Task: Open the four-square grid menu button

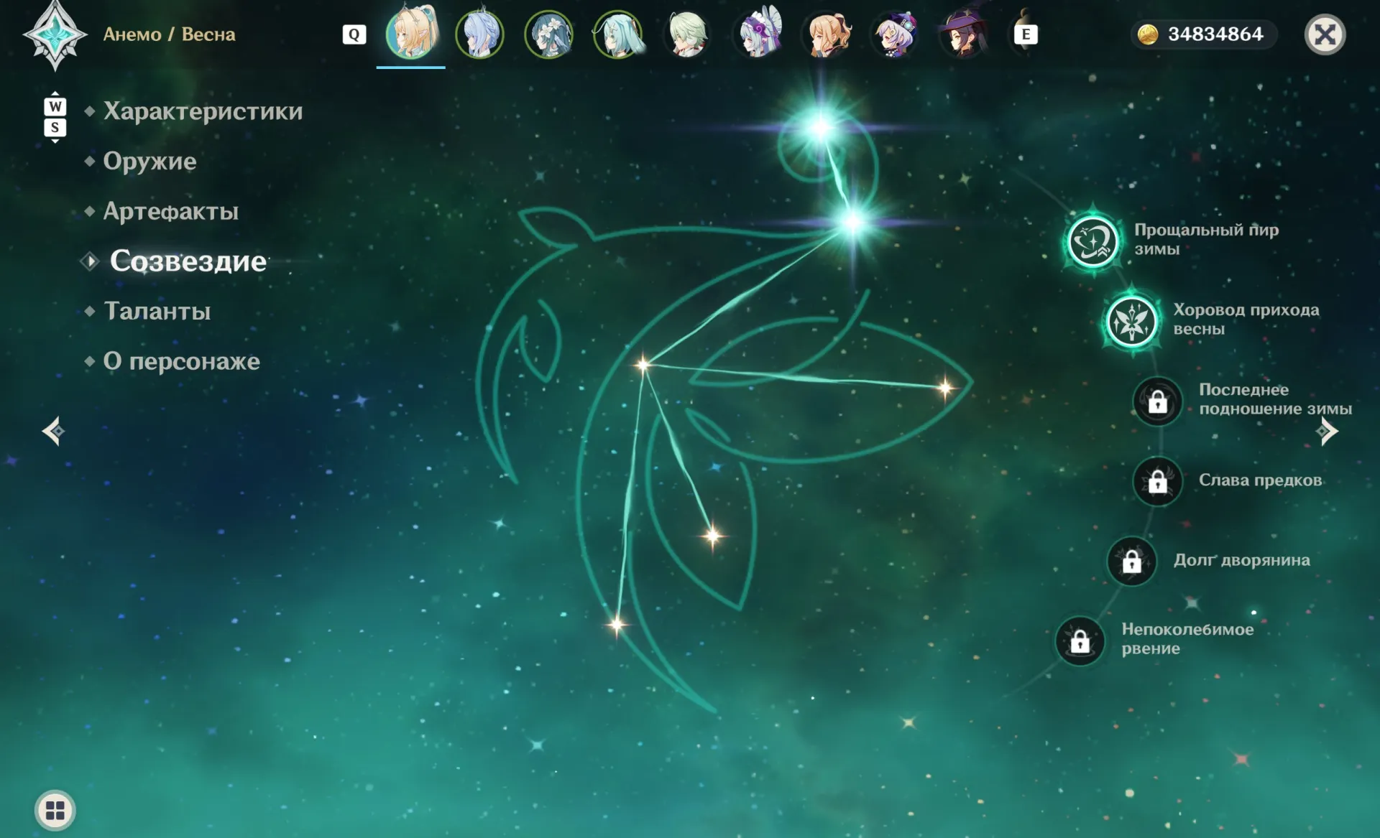Action: pyautogui.click(x=55, y=810)
